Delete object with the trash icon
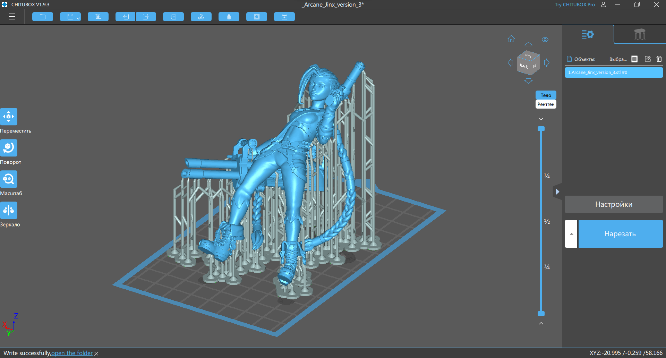666x358 pixels. [x=659, y=59]
